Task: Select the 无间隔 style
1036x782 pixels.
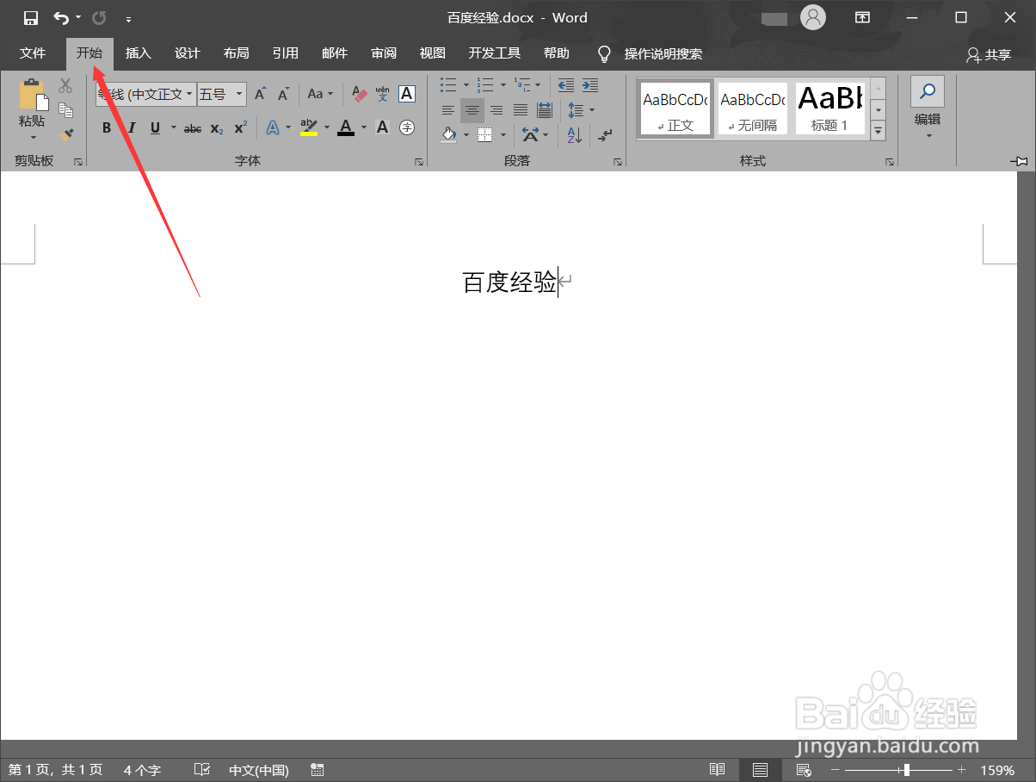Action: pyautogui.click(x=752, y=109)
